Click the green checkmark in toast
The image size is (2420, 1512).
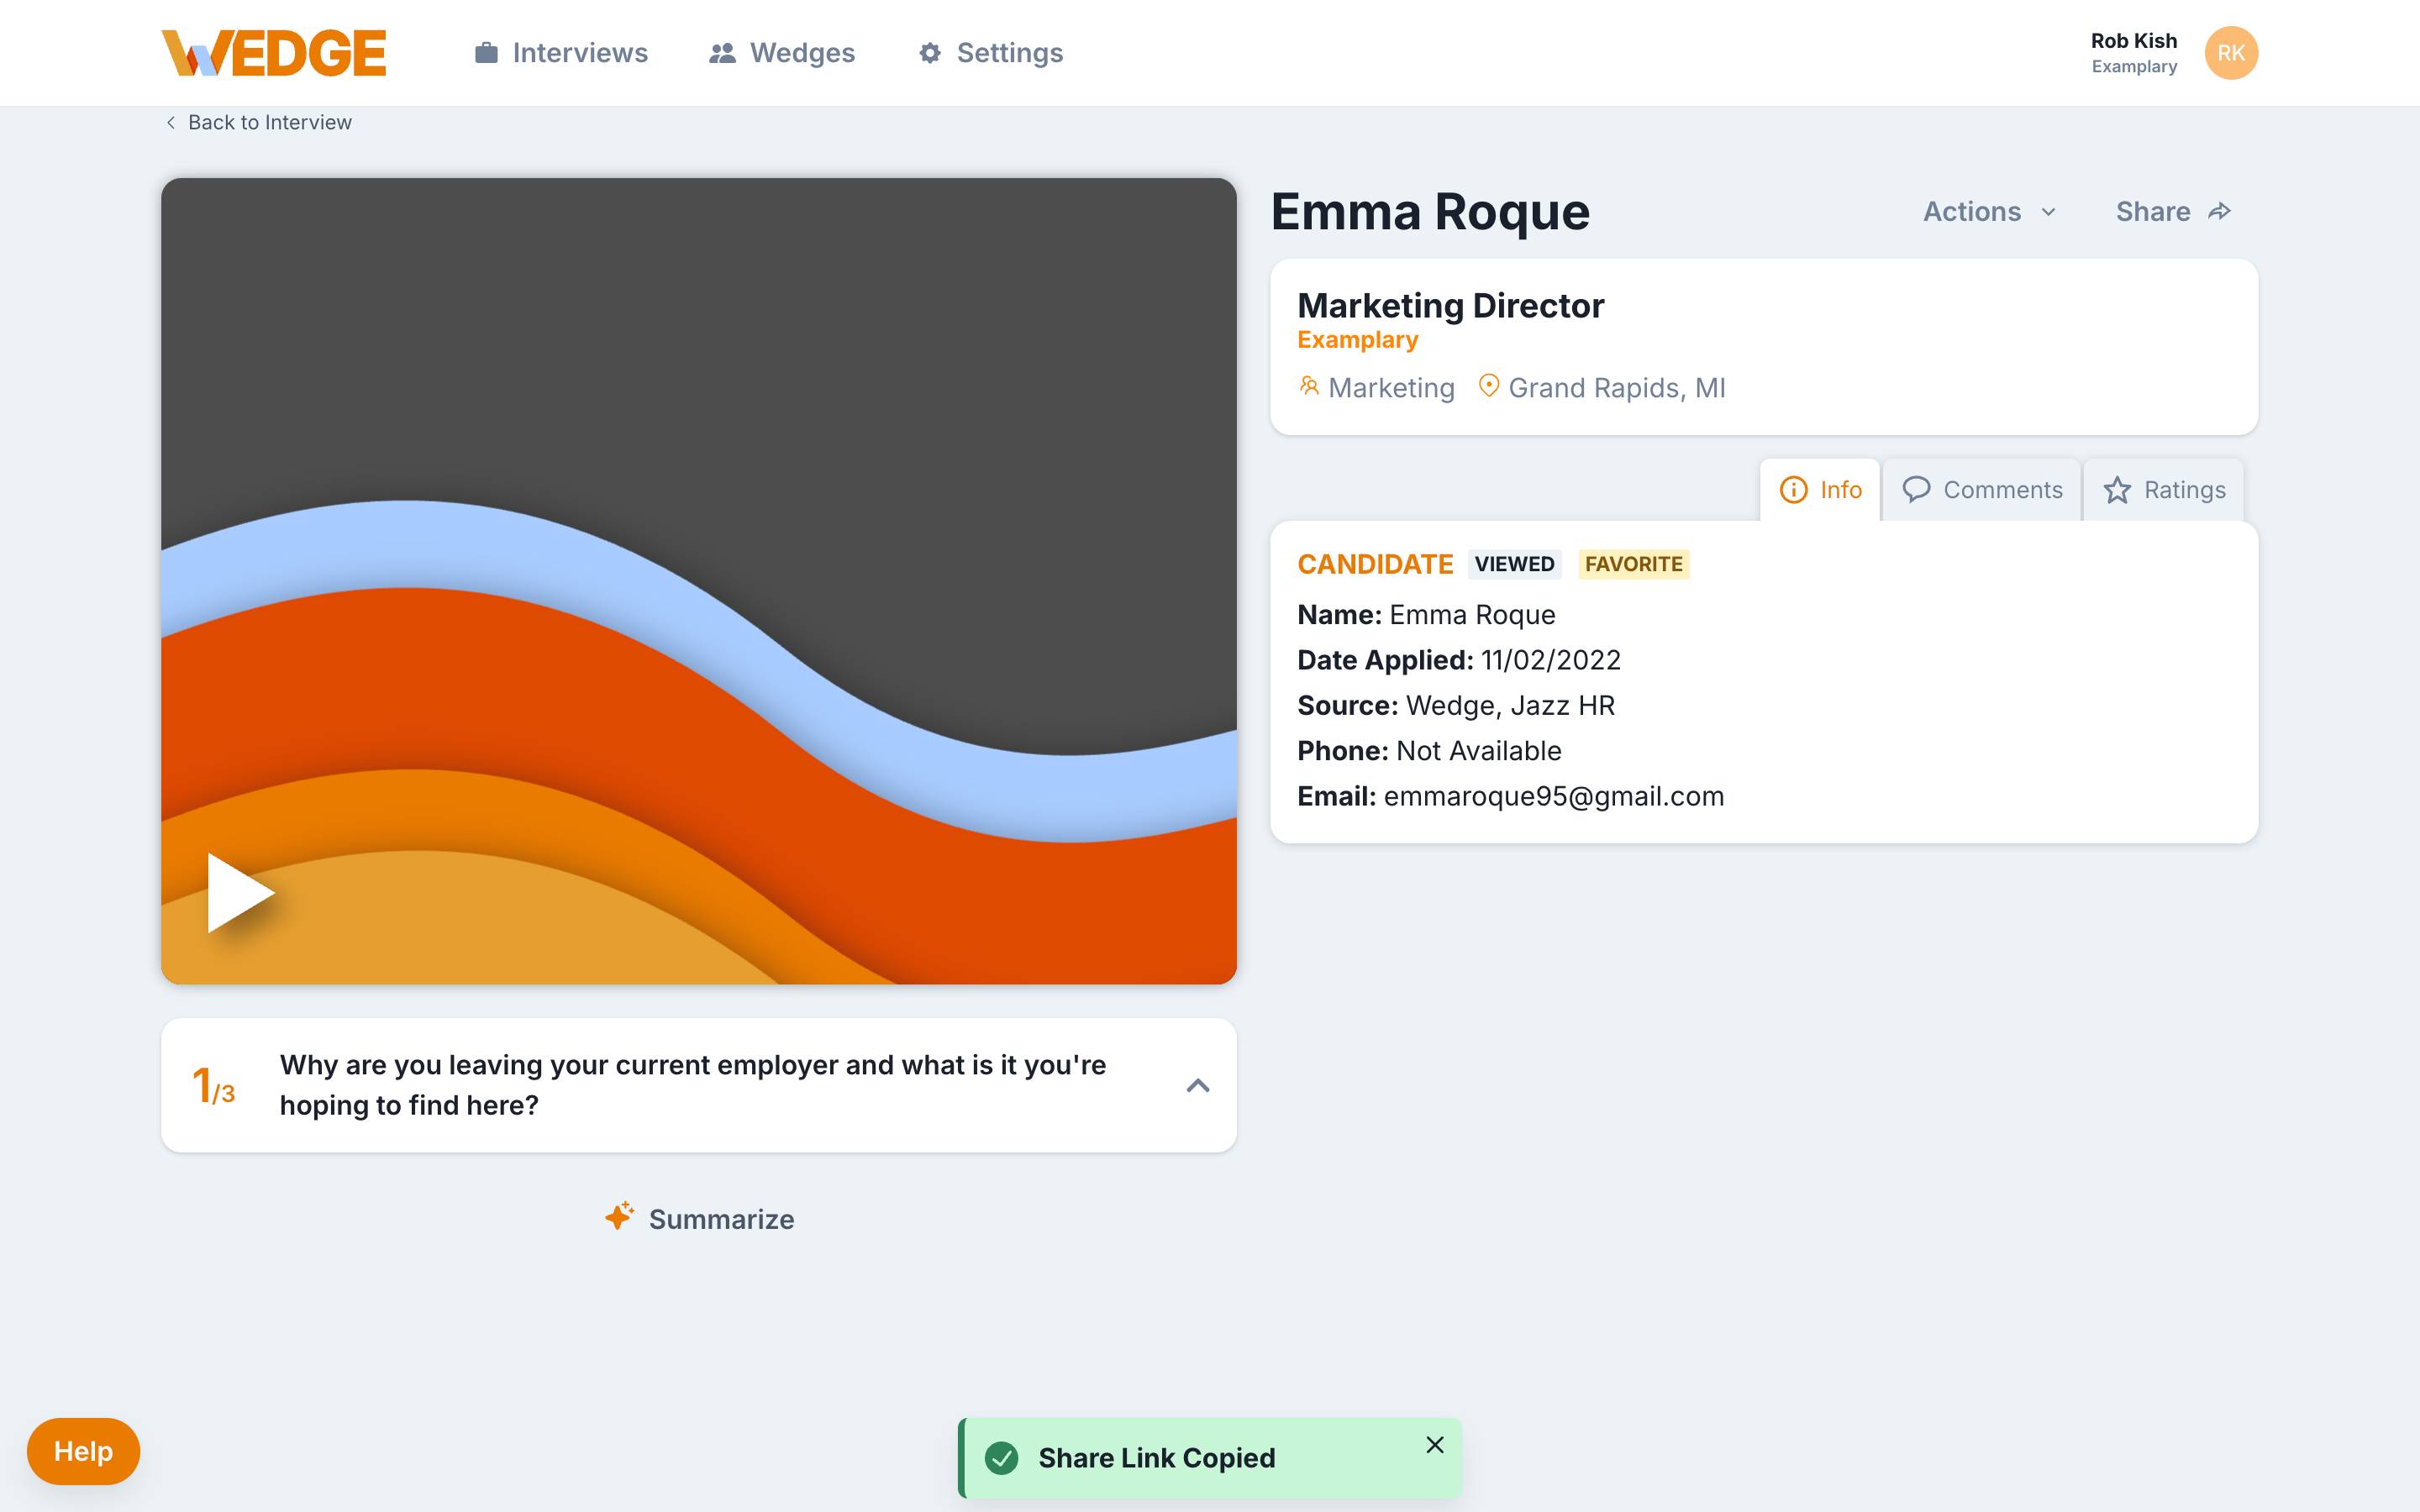1001,1457
